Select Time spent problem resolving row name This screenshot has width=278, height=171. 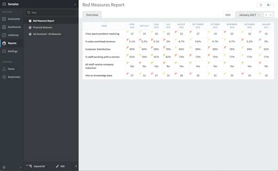[x=102, y=34]
